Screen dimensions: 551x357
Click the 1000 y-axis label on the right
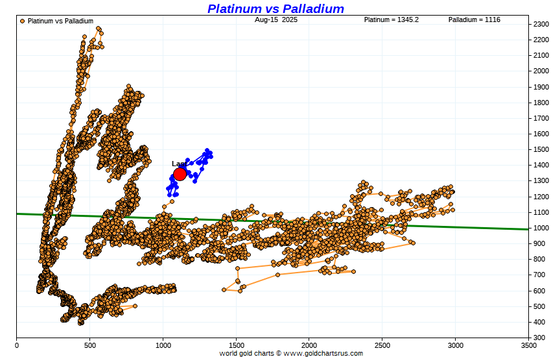pos(541,228)
